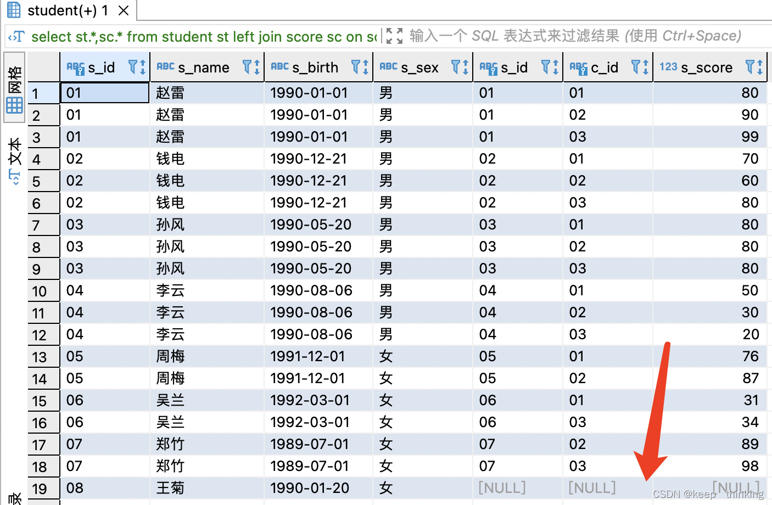Click the grid top-left corner select-all cell

(x=43, y=67)
